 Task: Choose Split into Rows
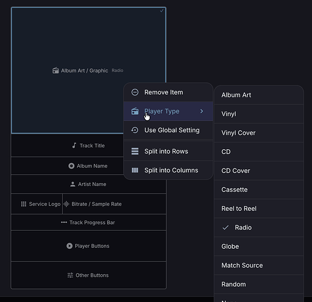pos(168,151)
